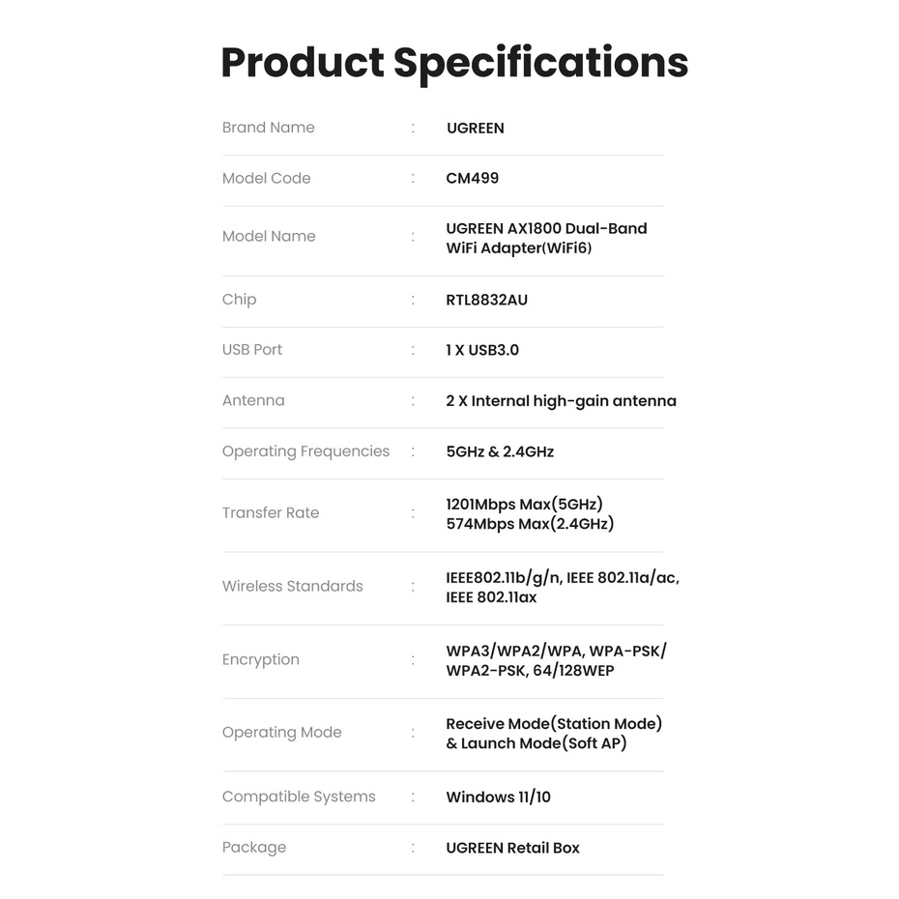899x899 pixels.
Task: Select the 1 X USB3.0 value
Action: pos(481,350)
